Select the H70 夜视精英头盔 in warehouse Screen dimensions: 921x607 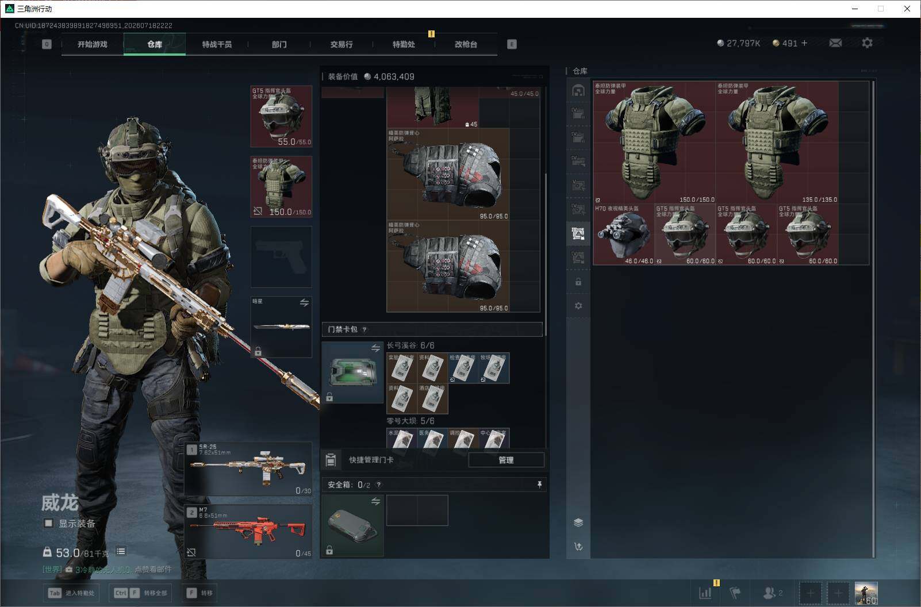[624, 235]
